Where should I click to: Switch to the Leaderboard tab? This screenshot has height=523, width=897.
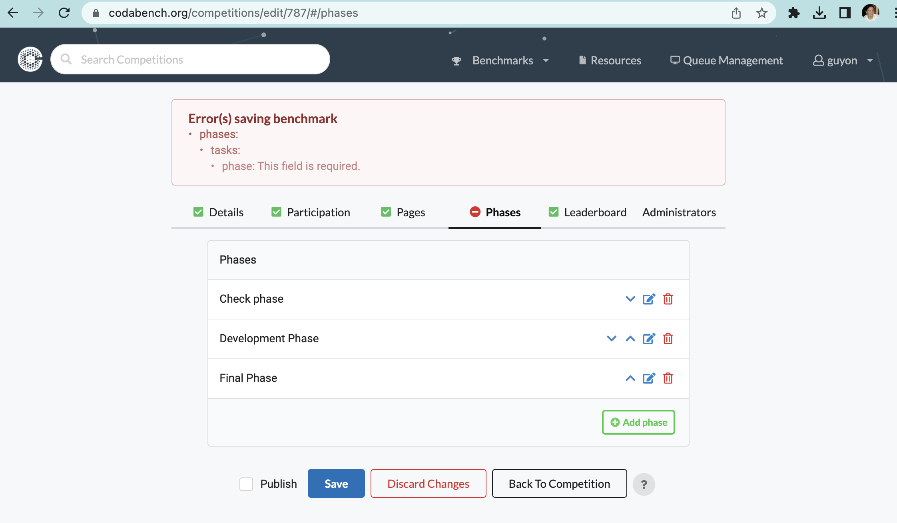(595, 212)
